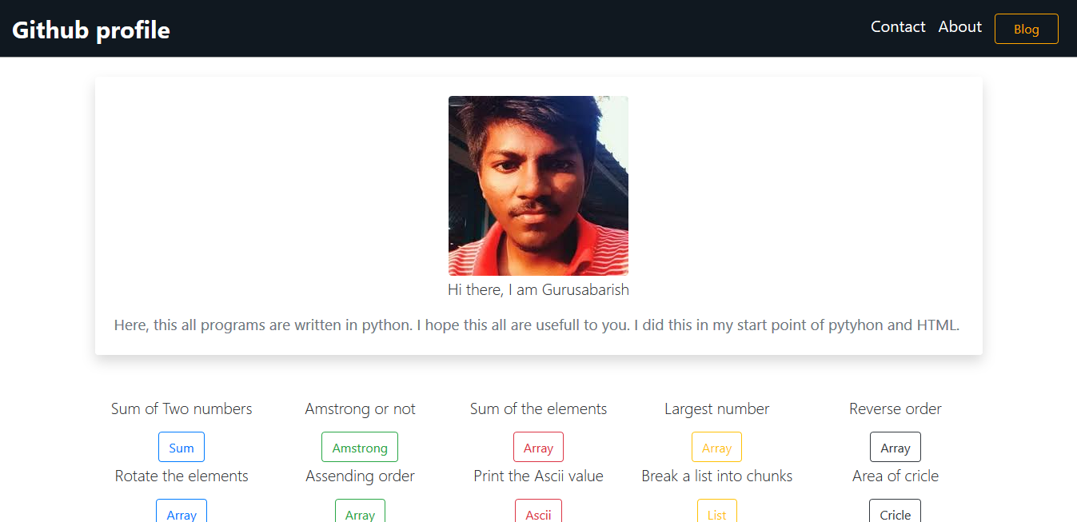Open the blue Sum button
The height and width of the screenshot is (522, 1077).
[x=181, y=448]
